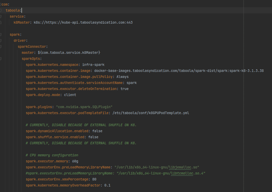Click the 'sparkConnector' key

click(x=32, y=47)
